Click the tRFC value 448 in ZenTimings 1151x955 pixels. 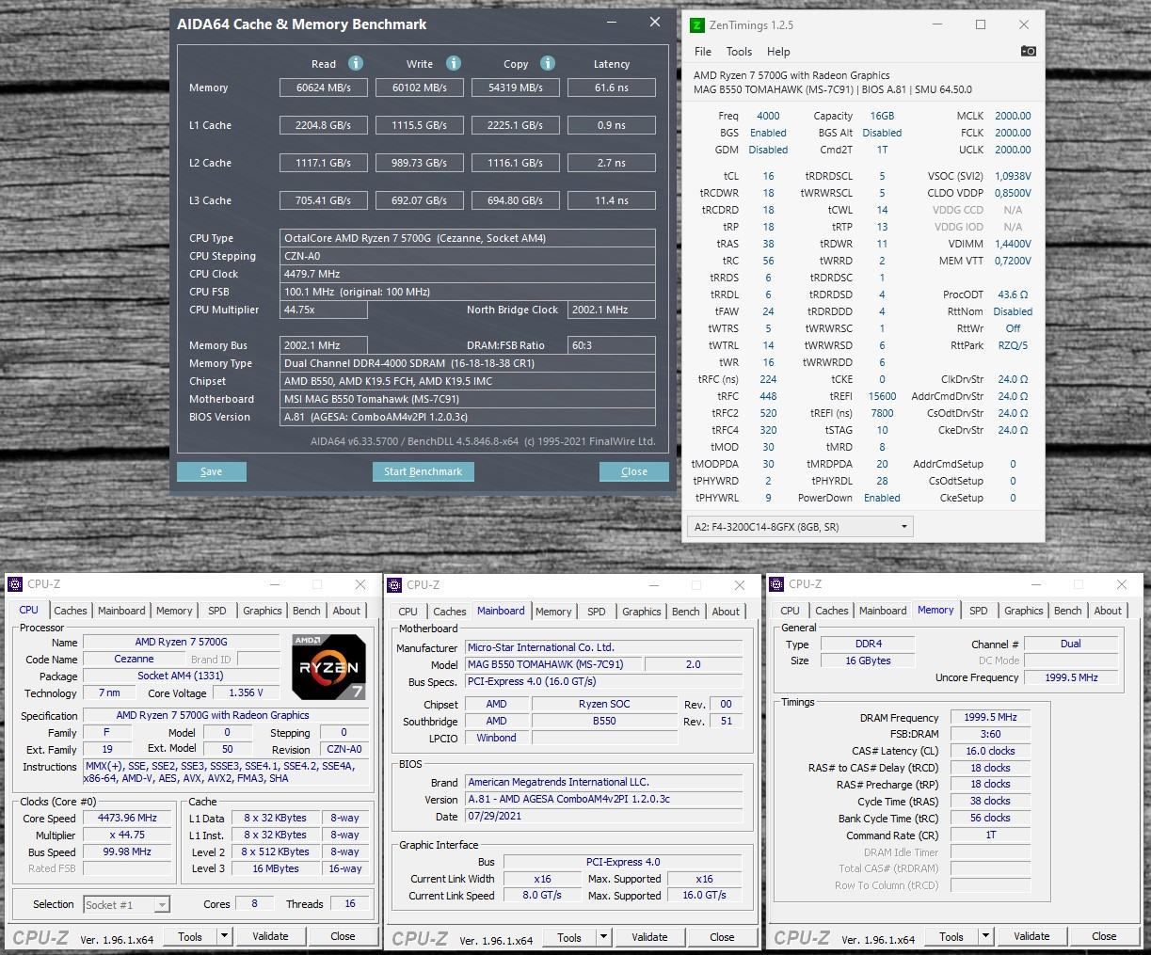tap(768, 396)
